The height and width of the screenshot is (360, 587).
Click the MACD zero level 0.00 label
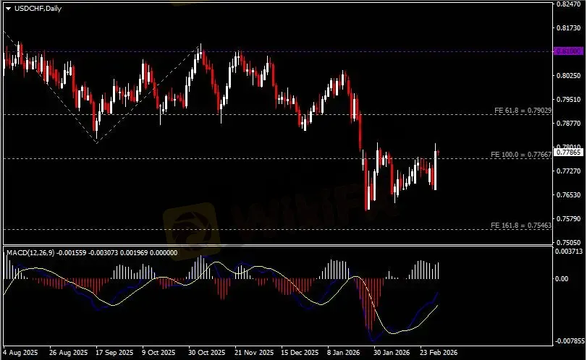pos(562,279)
